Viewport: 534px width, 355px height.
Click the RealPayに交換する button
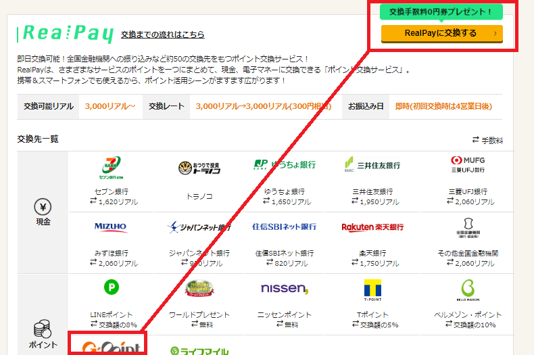pyautogui.click(x=441, y=33)
